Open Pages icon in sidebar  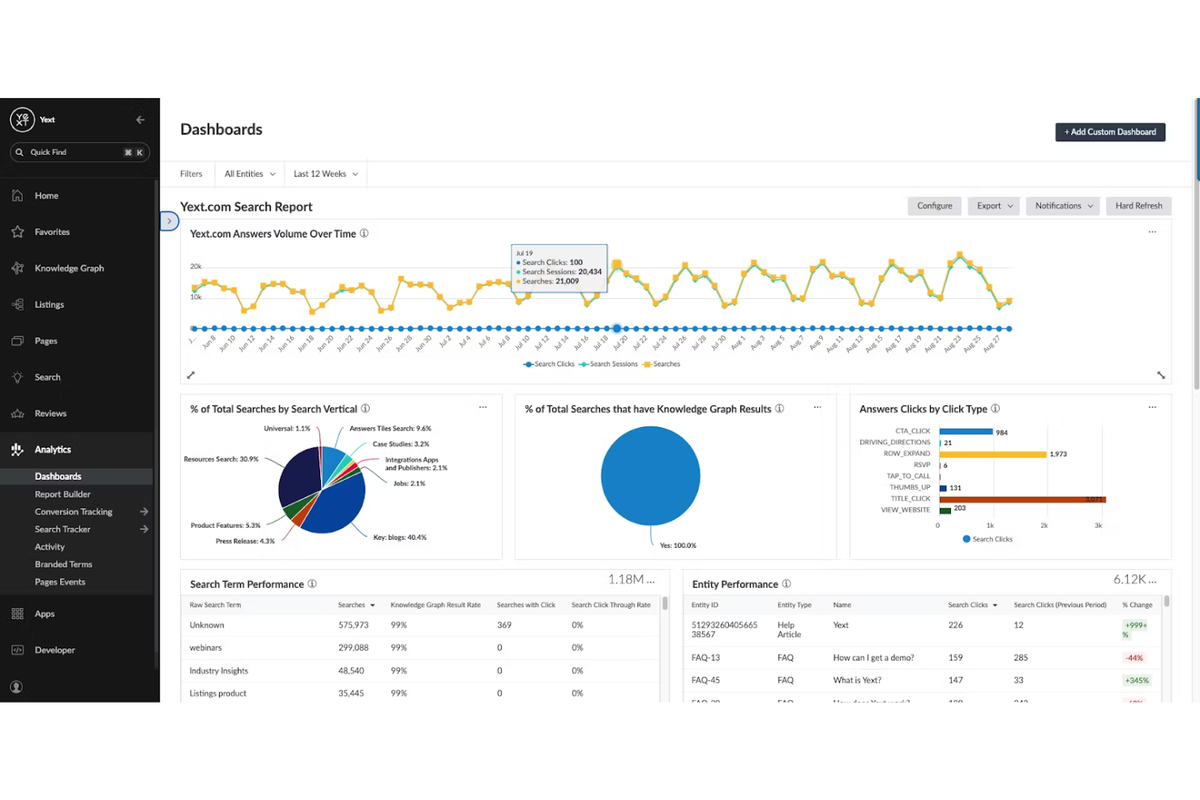pyautogui.click(x=18, y=341)
